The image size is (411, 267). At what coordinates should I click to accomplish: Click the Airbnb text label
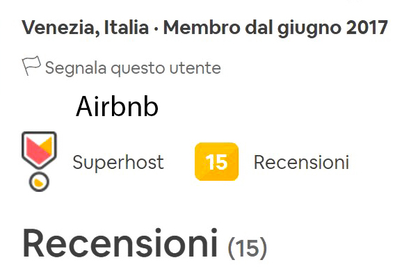pos(117,106)
